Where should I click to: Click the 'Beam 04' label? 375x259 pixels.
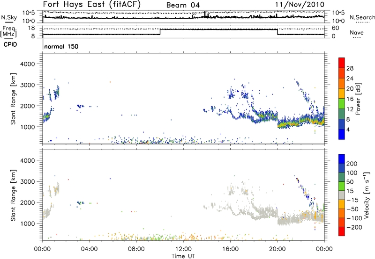point(183,5)
